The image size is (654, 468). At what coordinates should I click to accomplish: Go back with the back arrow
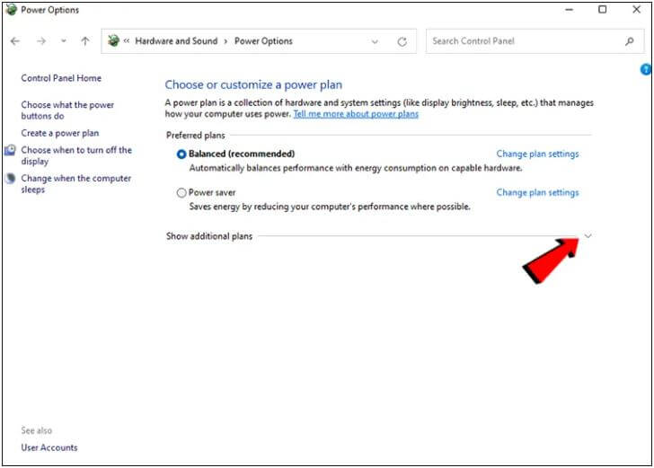click(15, 41)
